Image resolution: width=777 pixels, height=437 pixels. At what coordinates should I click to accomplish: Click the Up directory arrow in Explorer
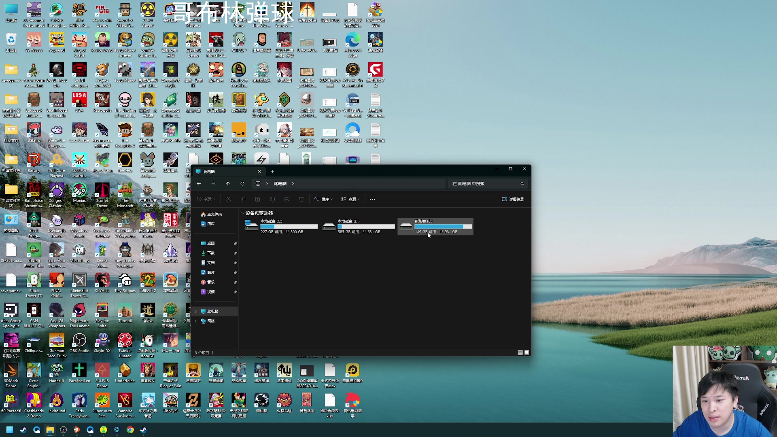228,184
